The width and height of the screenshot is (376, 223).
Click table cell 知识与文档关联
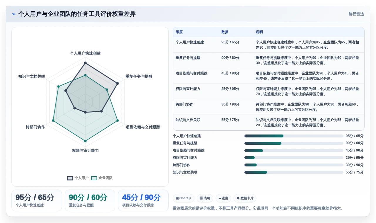pos(188,120)
